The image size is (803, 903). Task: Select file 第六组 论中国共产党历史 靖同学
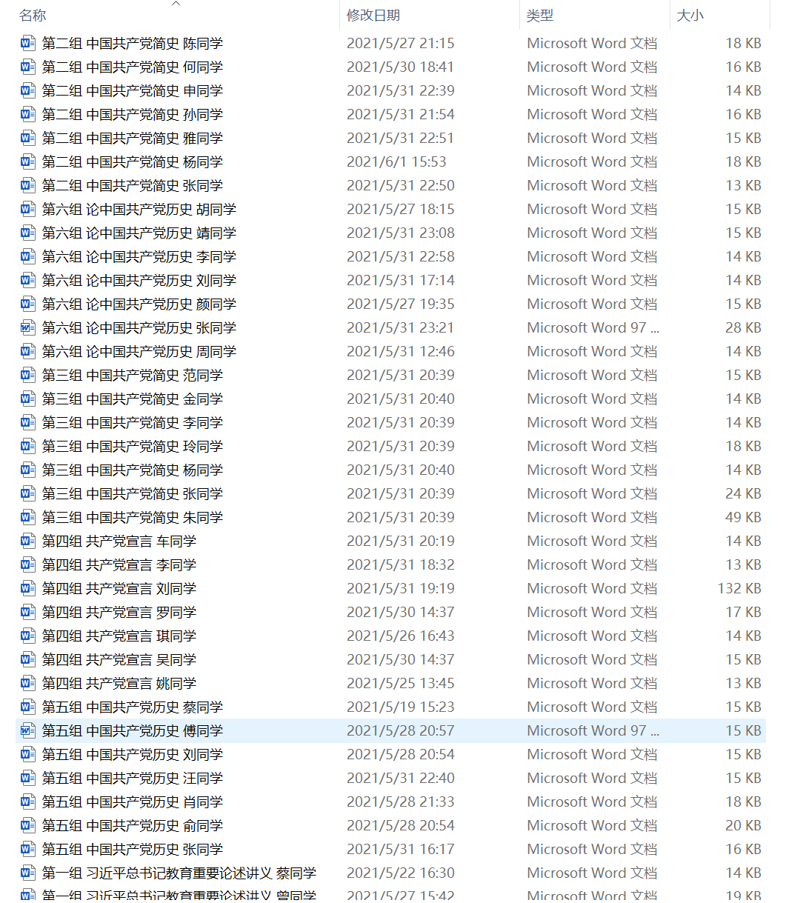tap(139, 233)
